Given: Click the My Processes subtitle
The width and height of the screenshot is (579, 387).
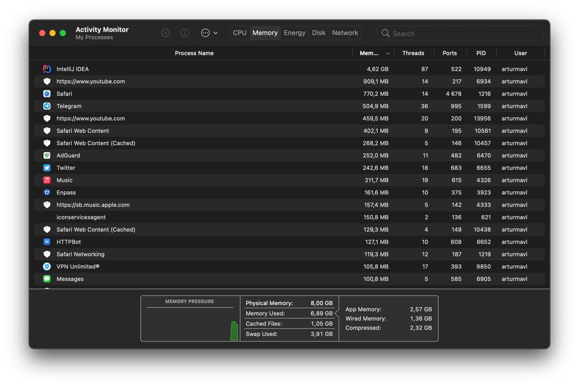Looking at the screenshot, I should tap(94, 38).
